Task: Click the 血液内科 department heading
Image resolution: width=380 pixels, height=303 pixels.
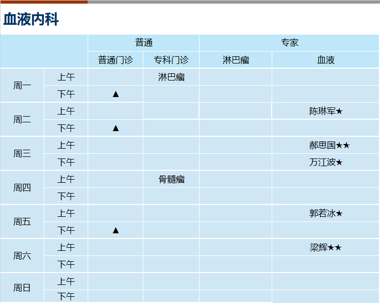Action: [x=31, y=19]
